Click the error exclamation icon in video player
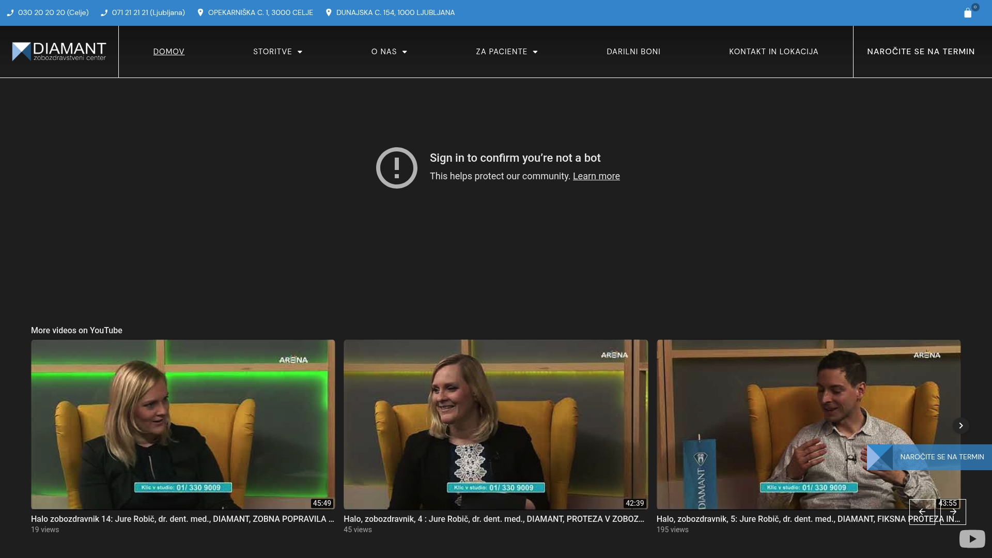This screenshot has height=558, width=992. click(396, 168)
